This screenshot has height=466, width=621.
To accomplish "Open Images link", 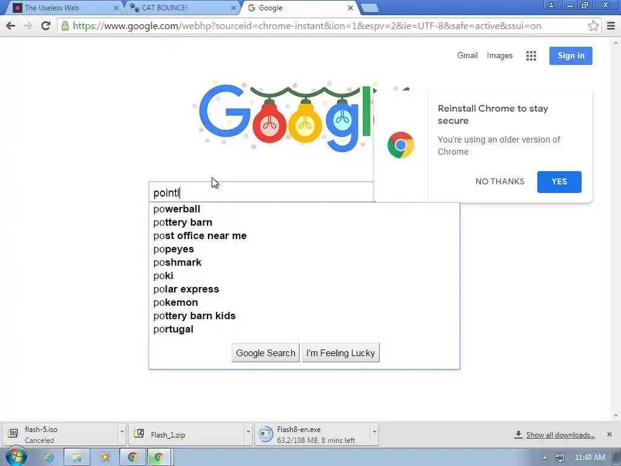I will point(500,55).
